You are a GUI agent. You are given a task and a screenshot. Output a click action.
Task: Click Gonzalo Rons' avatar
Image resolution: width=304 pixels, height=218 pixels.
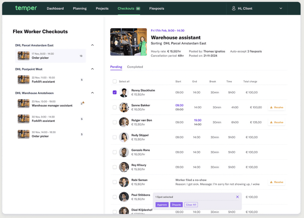point(124,152)
